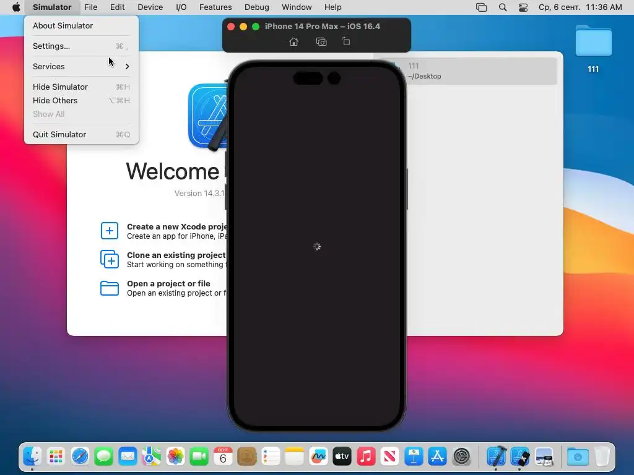
Task: Take a screenshot with the Simulator camera icon
Action: pyautogui.click(x=321, y=41)
